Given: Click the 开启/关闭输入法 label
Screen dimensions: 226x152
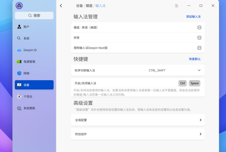Looking at the screenshot, I should 85,83.
